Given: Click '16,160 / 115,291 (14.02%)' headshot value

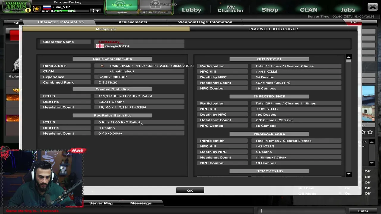Looking at the screenshot, I should [x=122, y=107].
